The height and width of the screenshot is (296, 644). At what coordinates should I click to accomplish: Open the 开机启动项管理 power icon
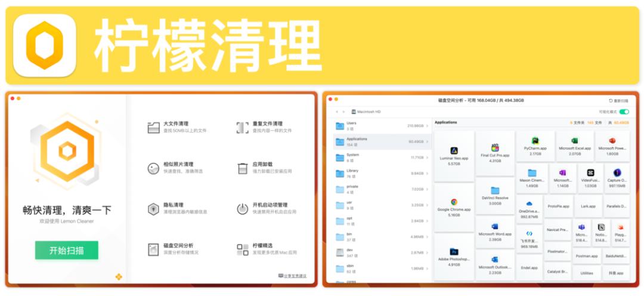coord(242,209)
